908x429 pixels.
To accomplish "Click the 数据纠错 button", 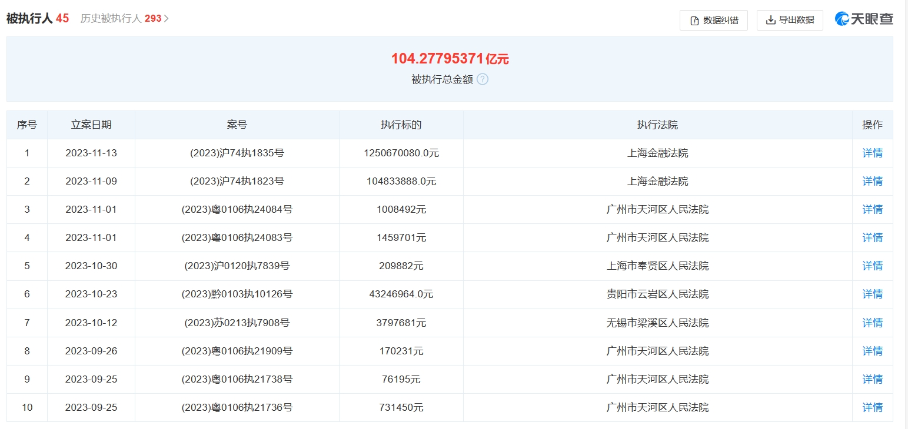I will pos(713,19).
